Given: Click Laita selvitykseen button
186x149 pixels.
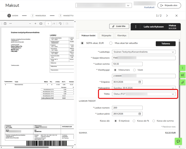Looking at the screenshot, I should click(154, 27).
